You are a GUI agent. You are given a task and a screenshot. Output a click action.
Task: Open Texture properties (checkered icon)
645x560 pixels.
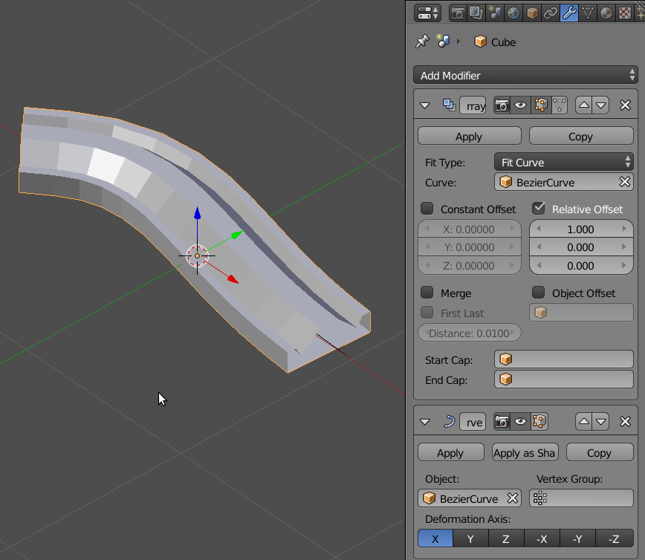pos(625,13)
